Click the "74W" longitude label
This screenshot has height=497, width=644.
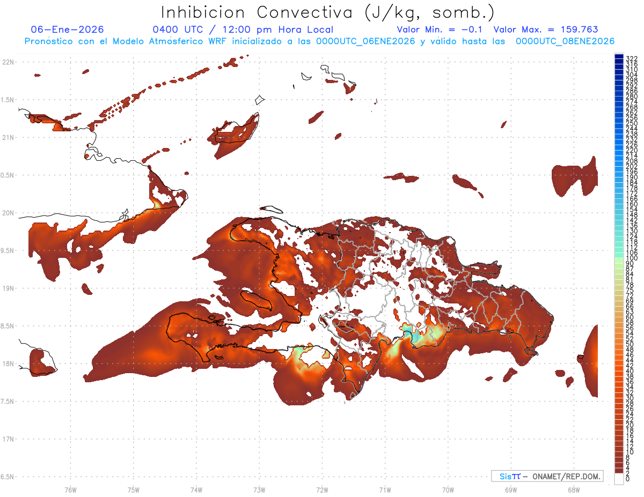tap(196, 489)
